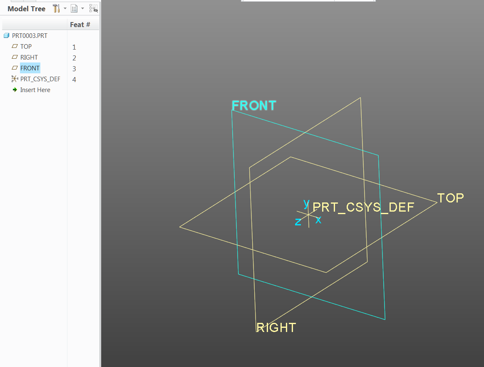484x367 pixels.
Task: Expand the settings dropdown arrow beside hammer
Action: 65,8
